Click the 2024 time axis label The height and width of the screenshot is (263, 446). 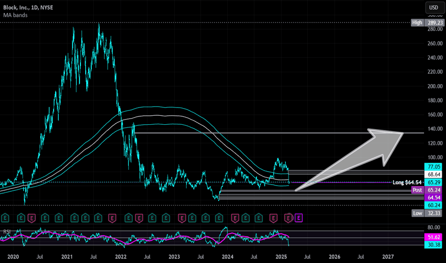point(228,257)
